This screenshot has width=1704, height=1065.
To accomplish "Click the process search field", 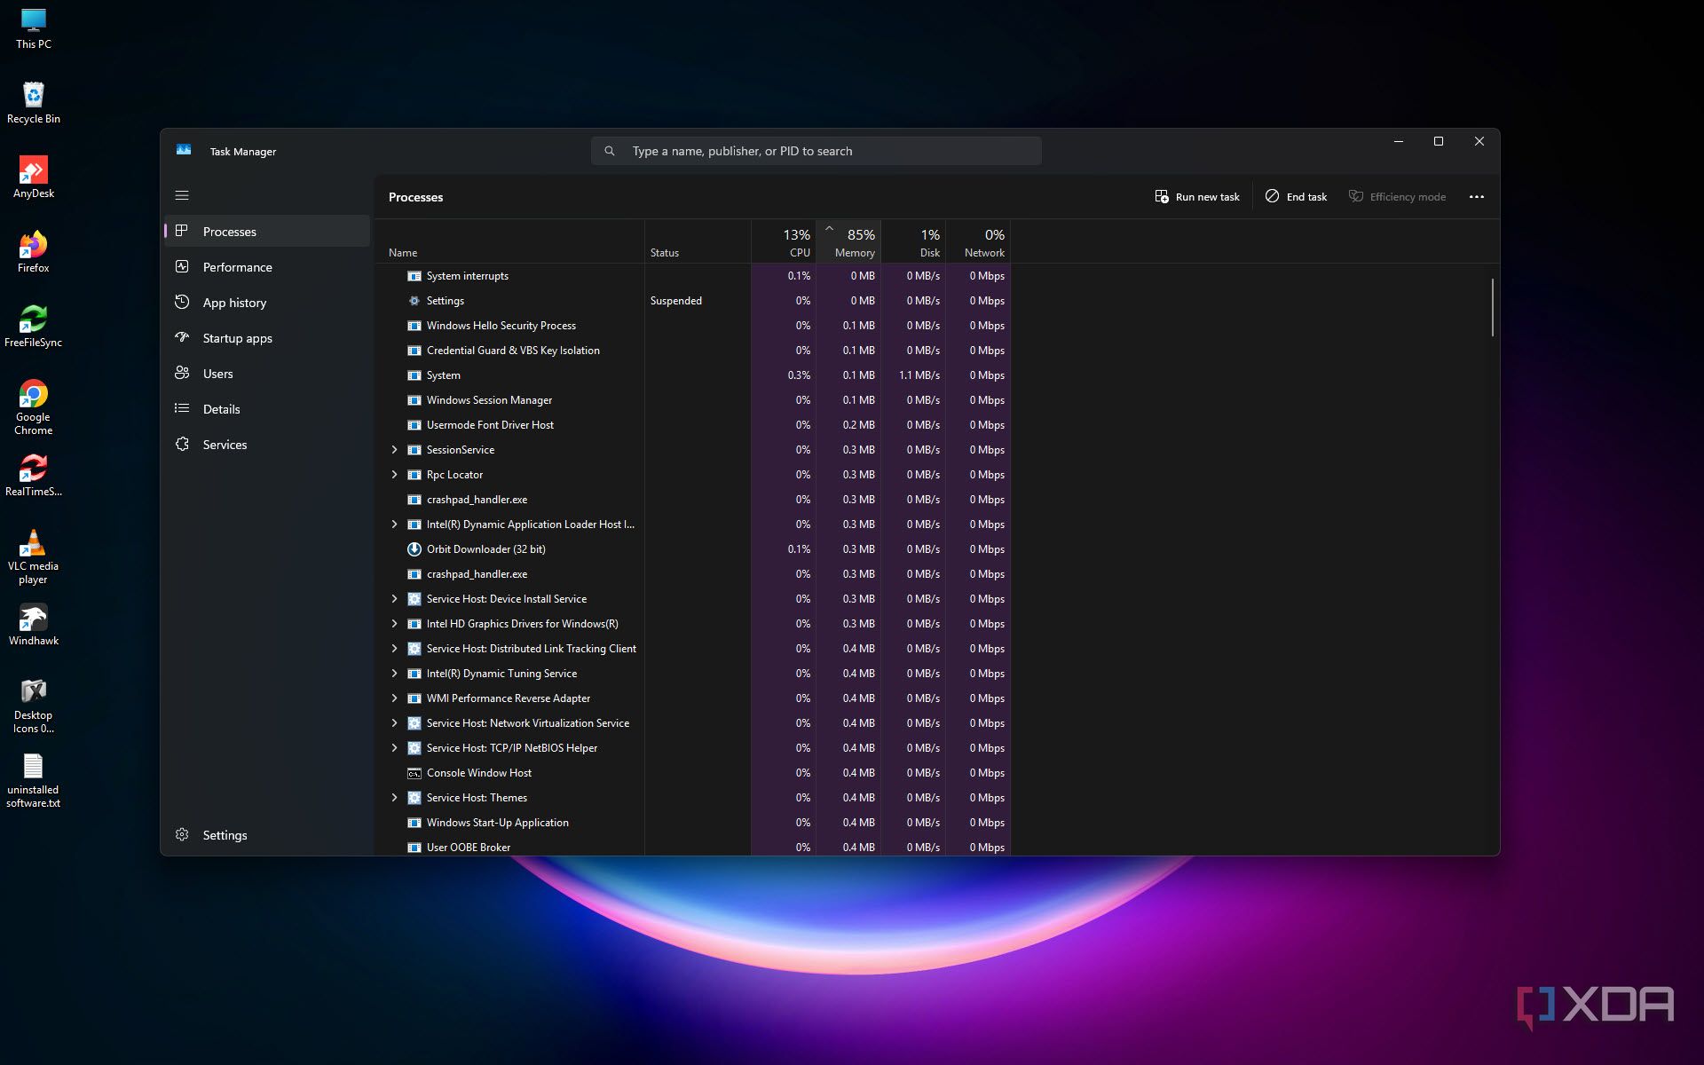I will pos(816,150).
